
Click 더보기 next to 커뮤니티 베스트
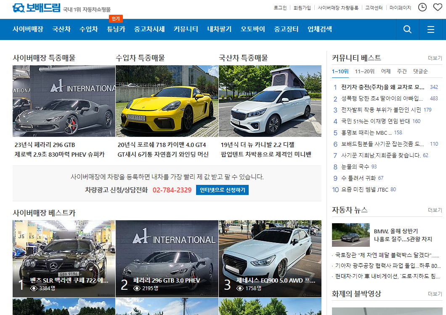click(x=435, y=58)
